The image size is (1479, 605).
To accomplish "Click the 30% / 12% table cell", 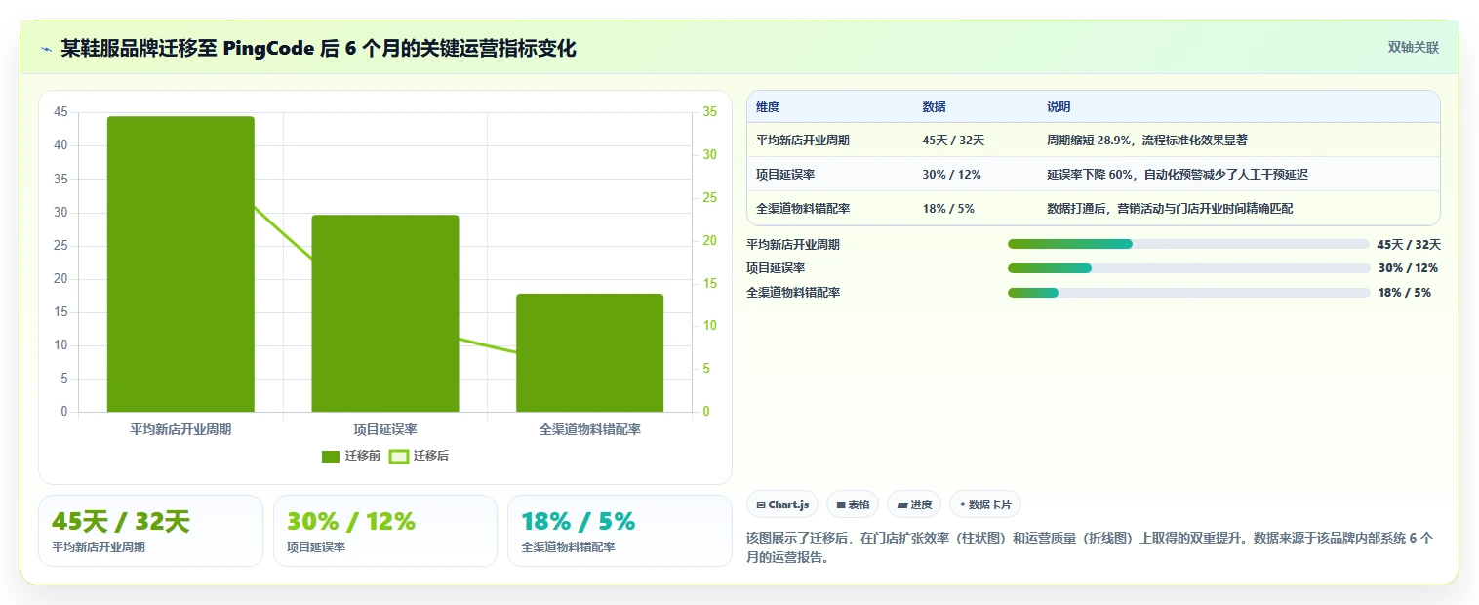I will click(975, 175).
